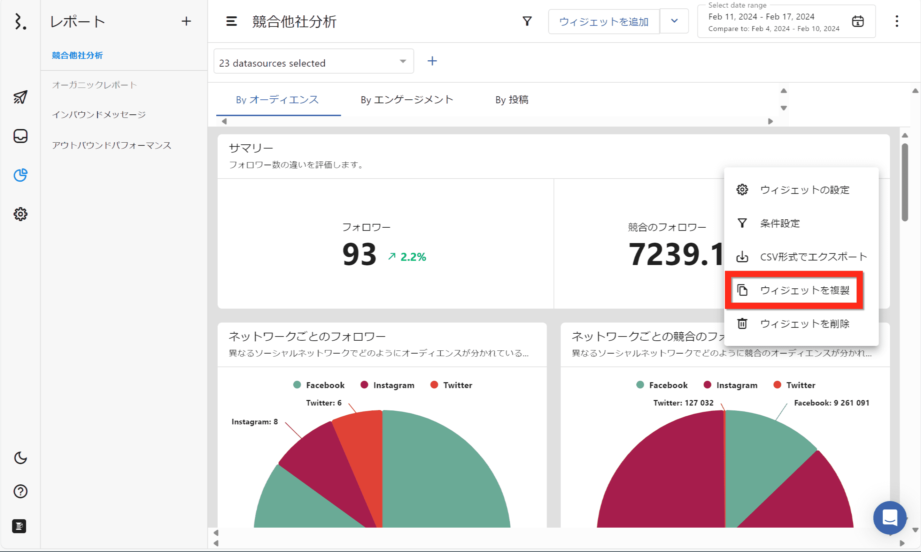Click the funnel icon beside 条件設定
921x552 pixels.
click(742, 223)
